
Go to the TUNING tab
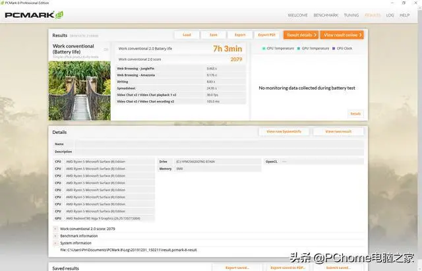click(351, 15)
